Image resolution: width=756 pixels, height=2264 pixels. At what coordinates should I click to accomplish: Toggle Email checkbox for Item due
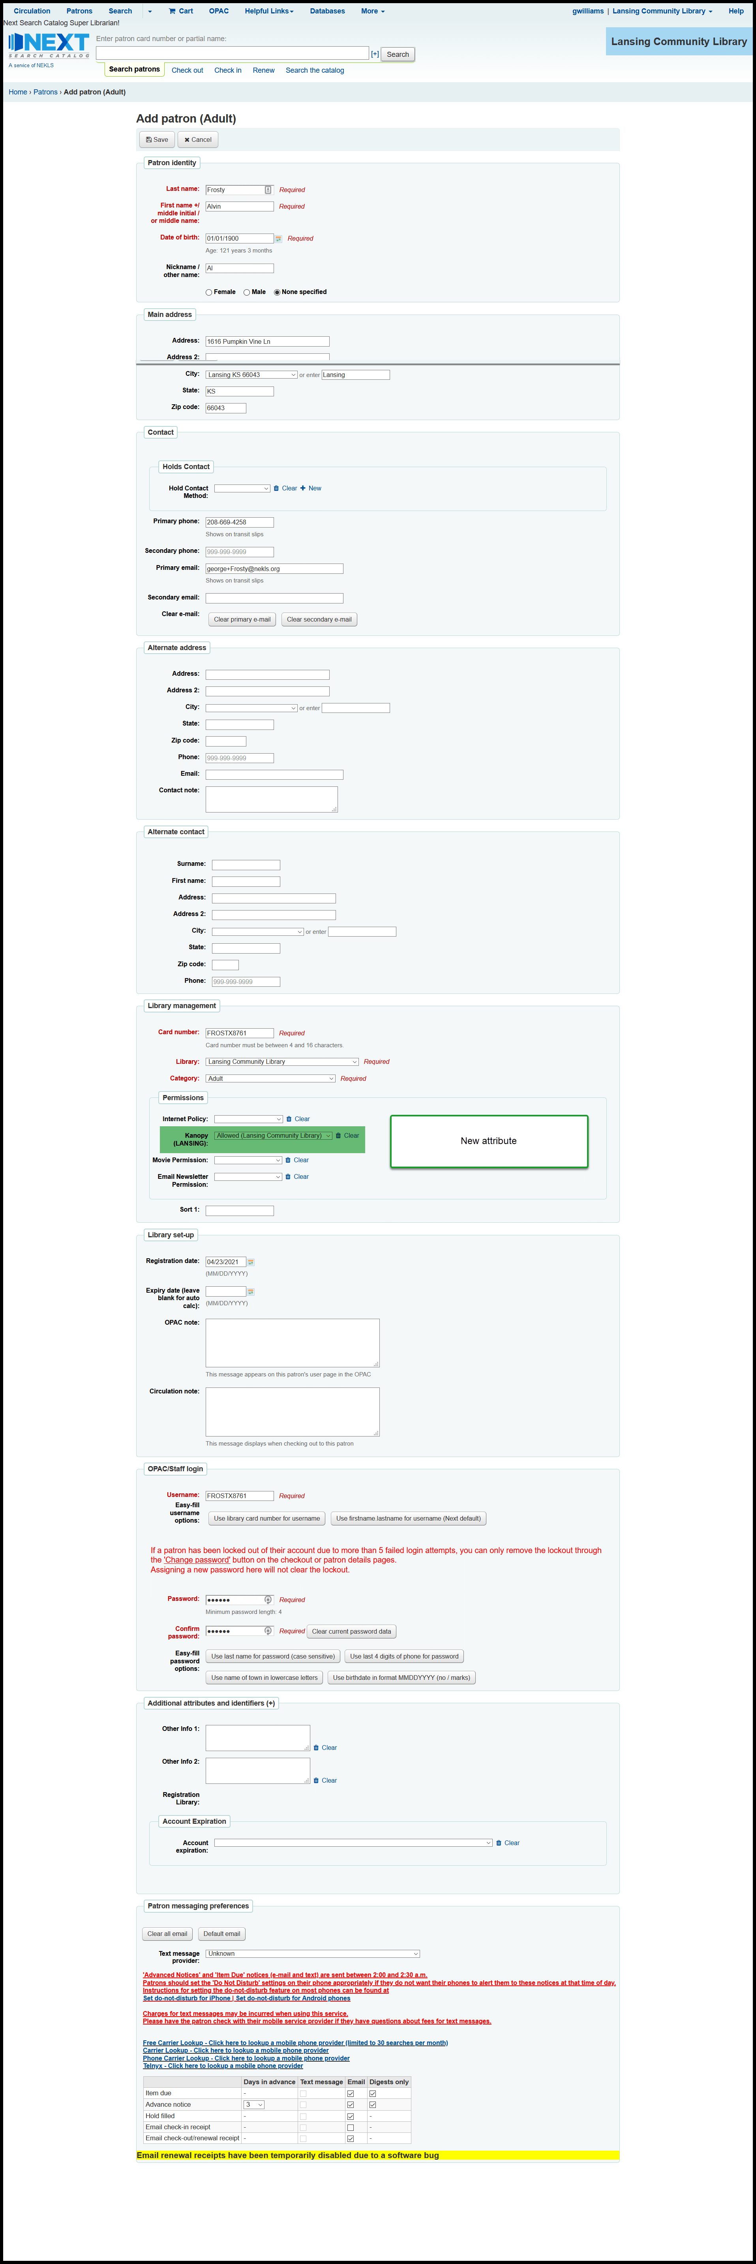click(x=350, y=2094)
